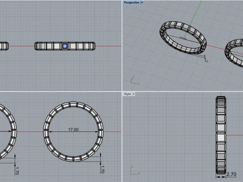The width and height of the screenshot is (243, 182).
Task: Select the ring side profile in the Right viewport
Action: [x=221, y=135]
